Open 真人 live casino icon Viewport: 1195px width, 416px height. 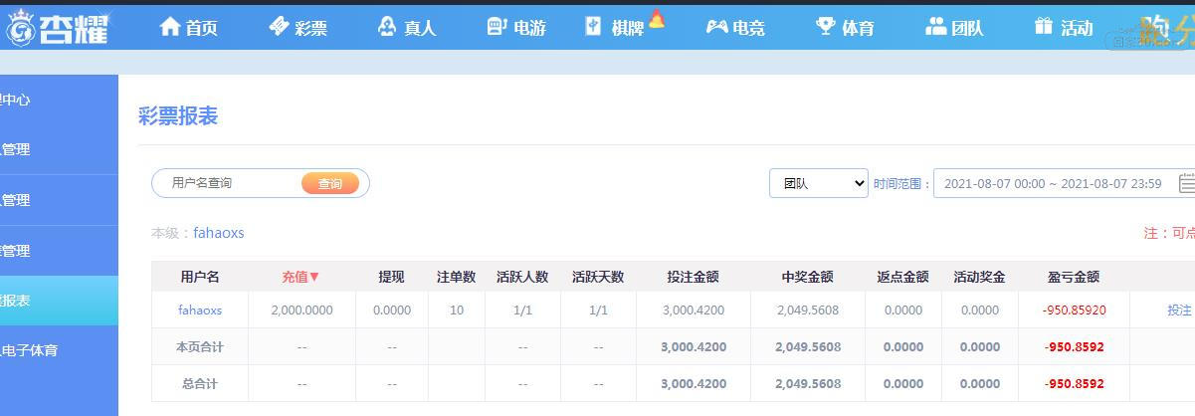click(388, 27)
